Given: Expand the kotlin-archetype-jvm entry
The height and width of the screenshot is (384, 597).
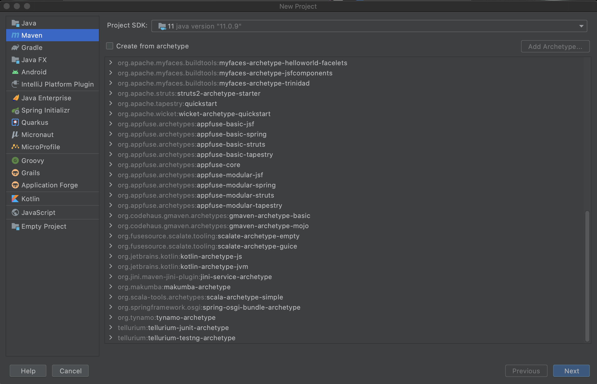Looking at the screenshot, I should 111,266.
